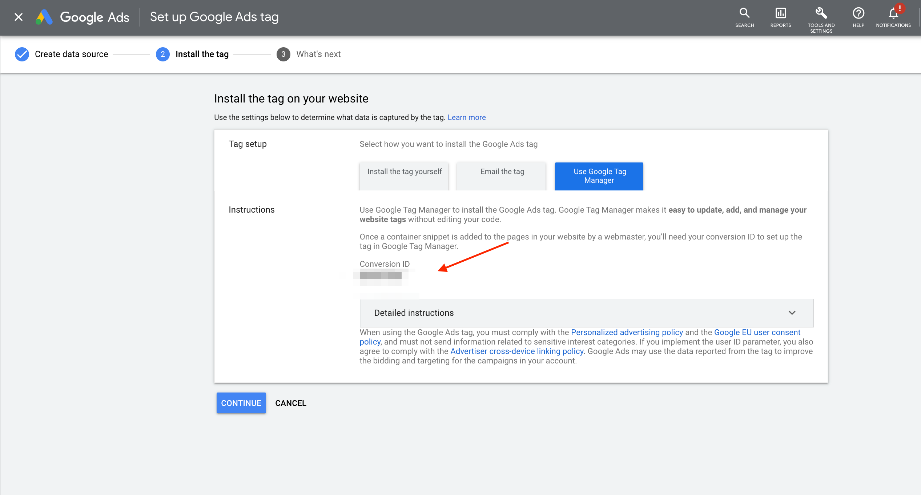Open the Search icon in header

(x=744, y=17)
